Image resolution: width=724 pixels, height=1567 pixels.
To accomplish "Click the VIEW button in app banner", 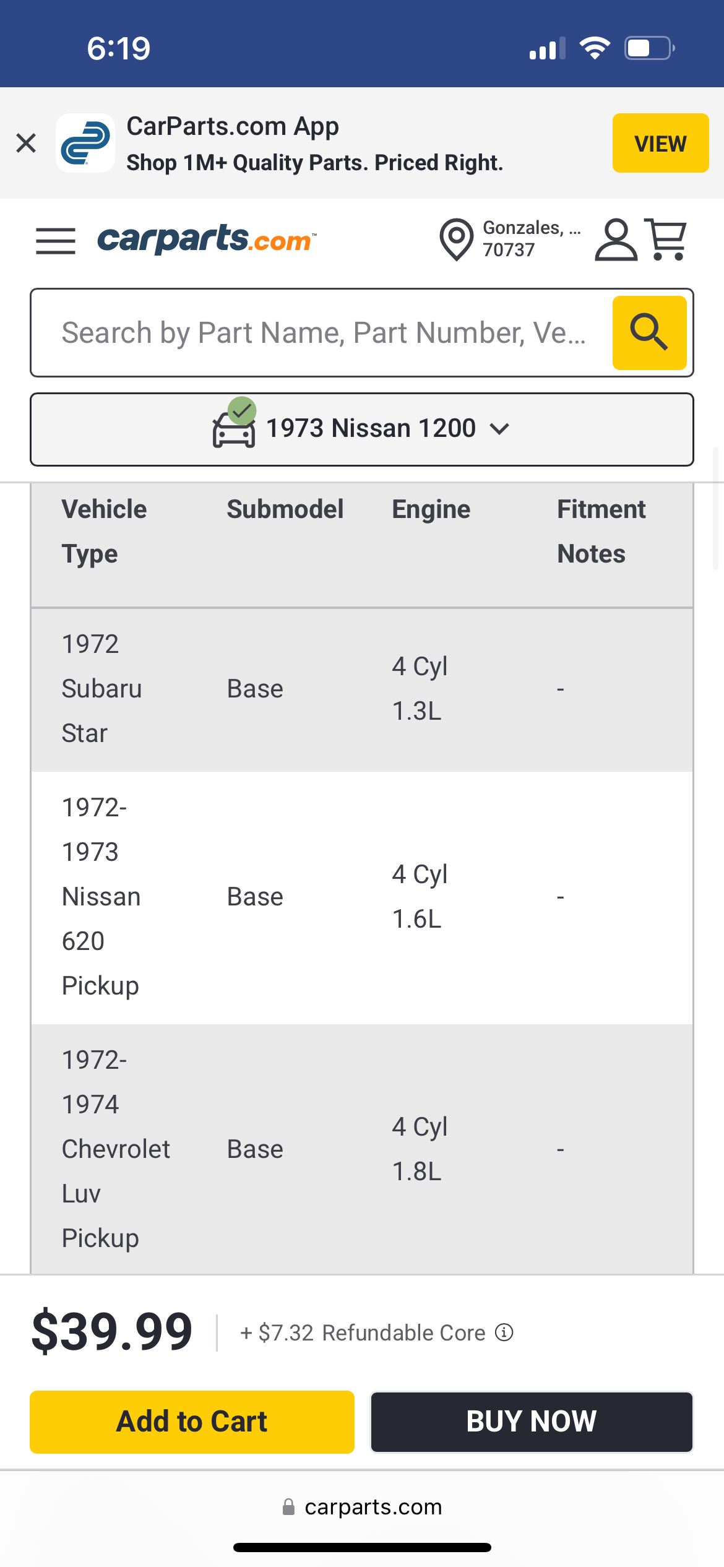I will pyautogui.click(x=660, y=143).
